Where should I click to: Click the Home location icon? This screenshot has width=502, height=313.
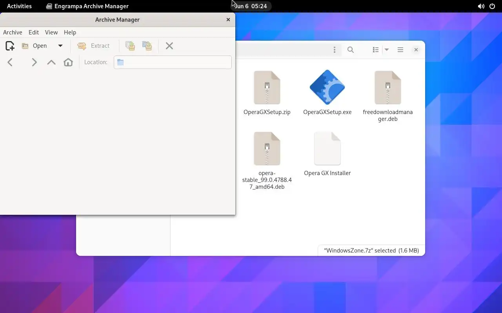pyautogui.click(x=68, y=62)
